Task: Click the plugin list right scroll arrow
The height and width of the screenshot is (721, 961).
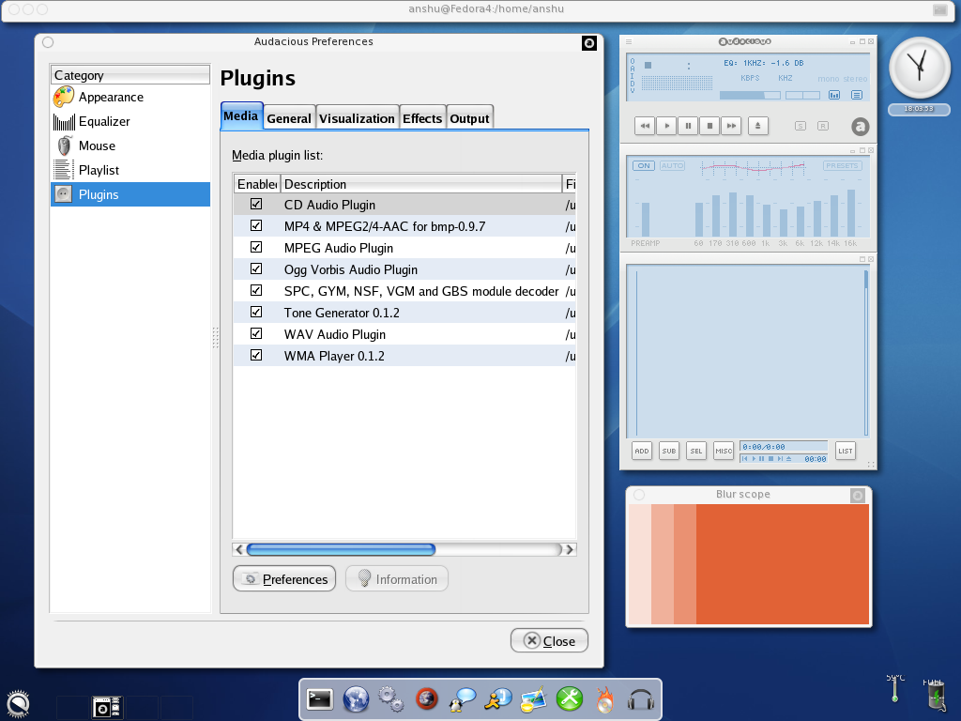Action: point(570,549)
